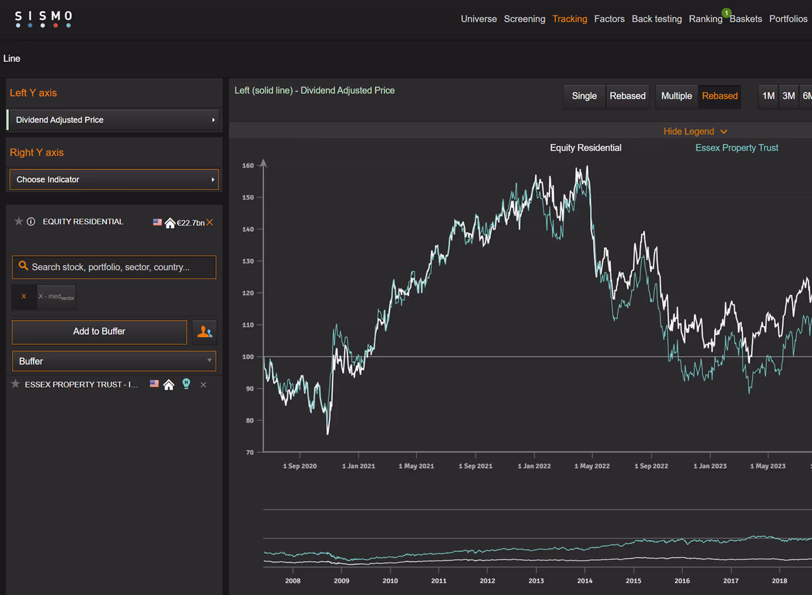812x595 pixels.
Task: Go to the Screening tab
Action: pyautogui.click(x=524, y=19)
